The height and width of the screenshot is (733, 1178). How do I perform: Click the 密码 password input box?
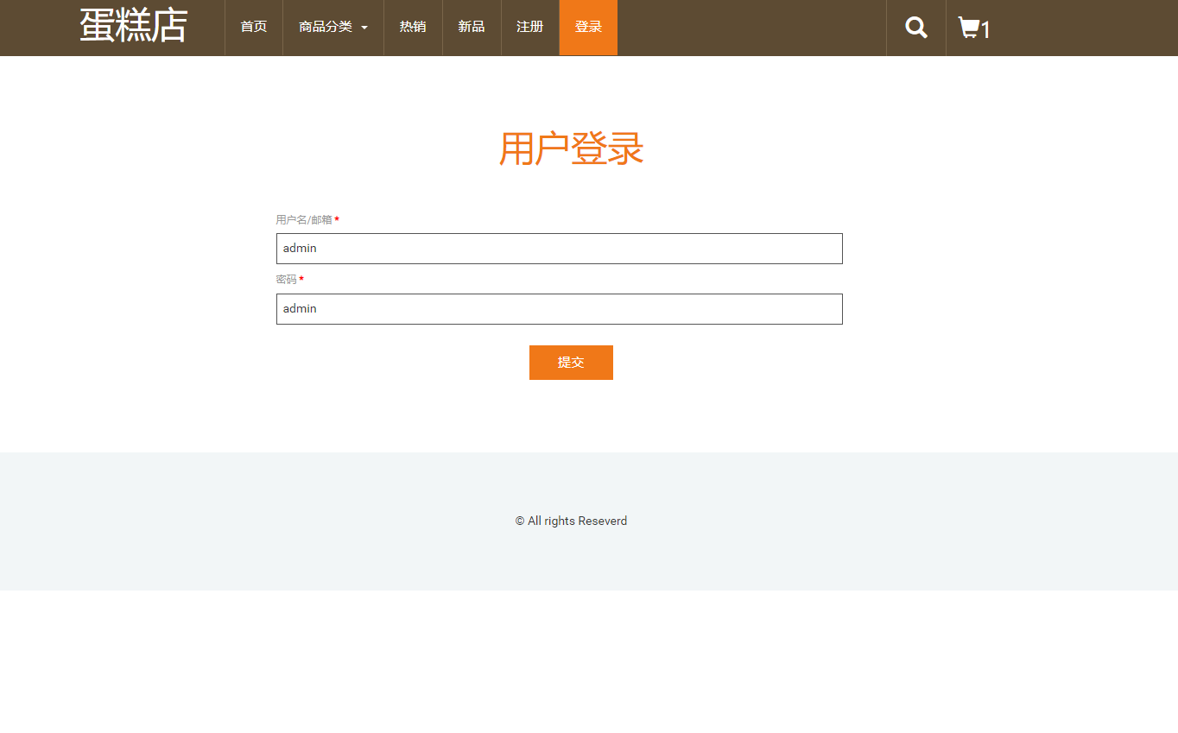coord(559,308)
